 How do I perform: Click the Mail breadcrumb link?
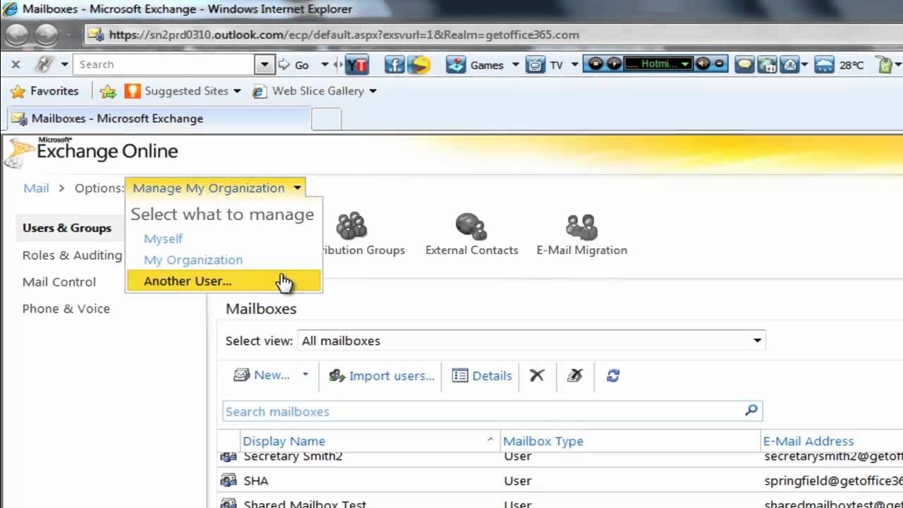click(x=36, y=188)
